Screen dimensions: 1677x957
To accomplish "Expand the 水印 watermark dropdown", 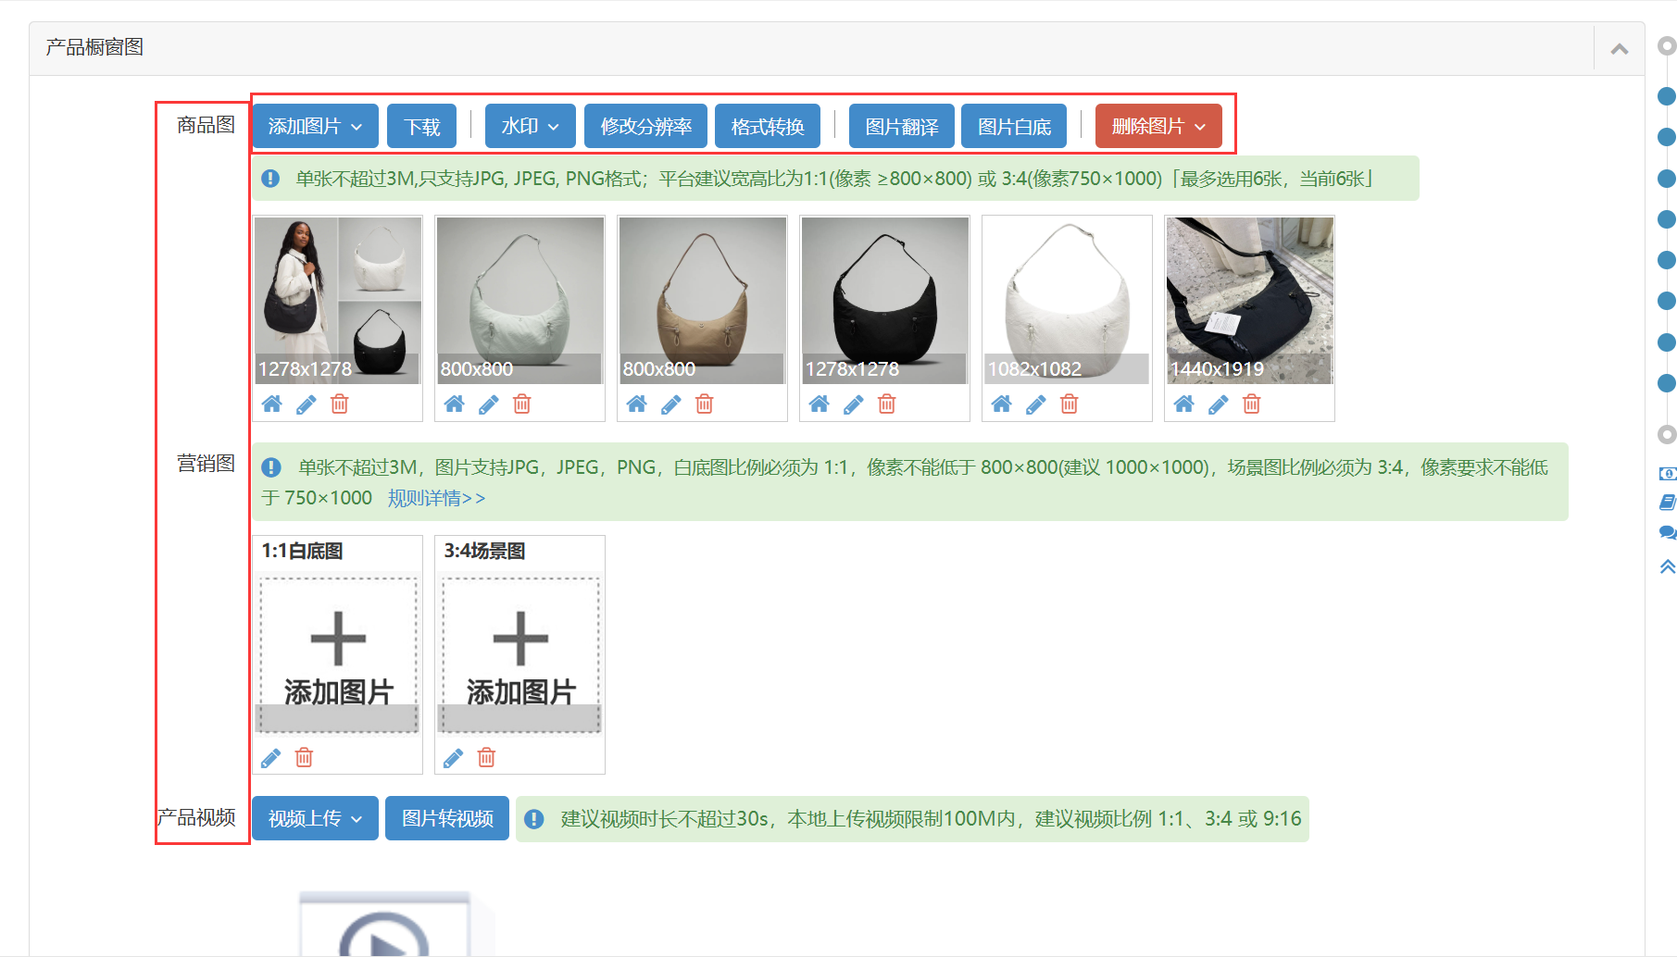I will [x=530, y=127].
